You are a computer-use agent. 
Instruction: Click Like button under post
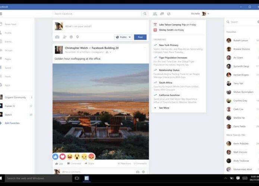click(59, 163)
